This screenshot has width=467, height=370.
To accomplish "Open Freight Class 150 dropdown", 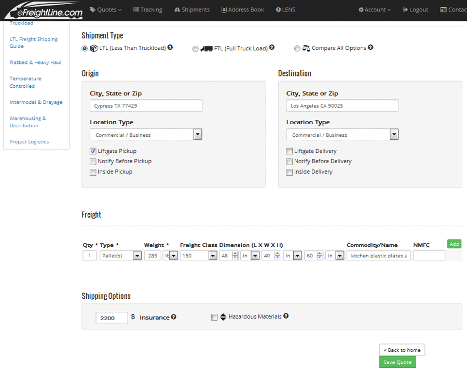I will click(x=198, y=256).
